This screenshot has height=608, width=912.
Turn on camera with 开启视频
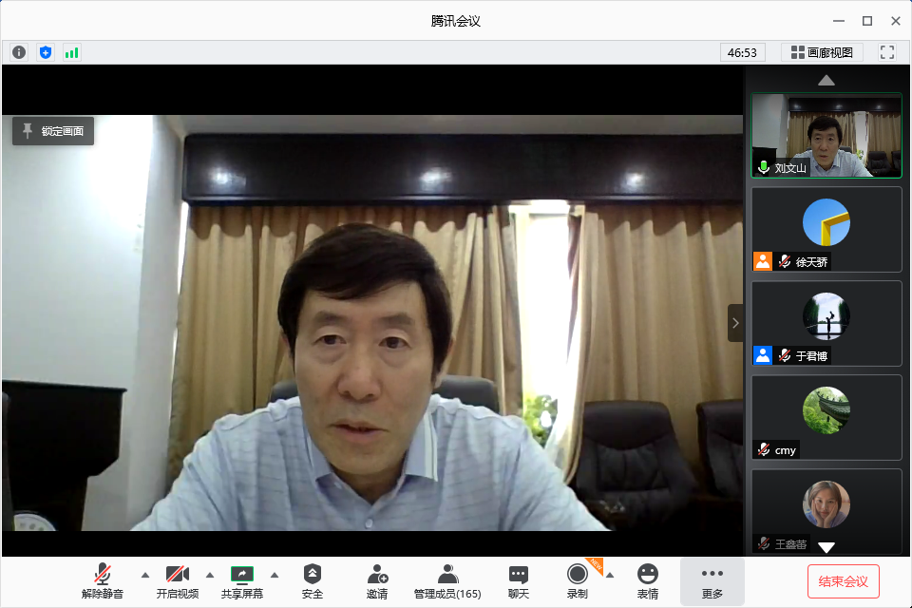(178, 580)
